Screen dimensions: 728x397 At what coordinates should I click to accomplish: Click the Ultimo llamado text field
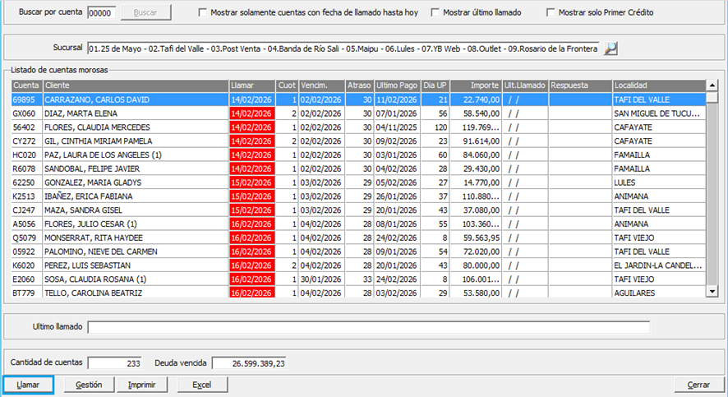tap(368, 327)
